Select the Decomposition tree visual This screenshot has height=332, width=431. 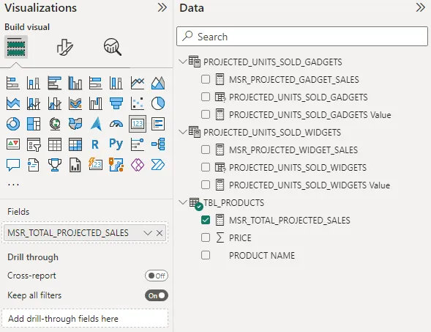(x=158, y=144)
